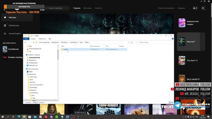Open Microsoft Edge from the taskbar

(19, 117)
